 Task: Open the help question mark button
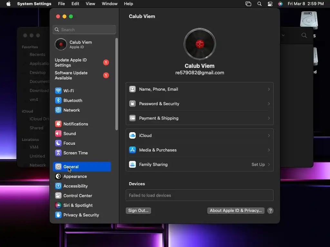tap(270, 211)
